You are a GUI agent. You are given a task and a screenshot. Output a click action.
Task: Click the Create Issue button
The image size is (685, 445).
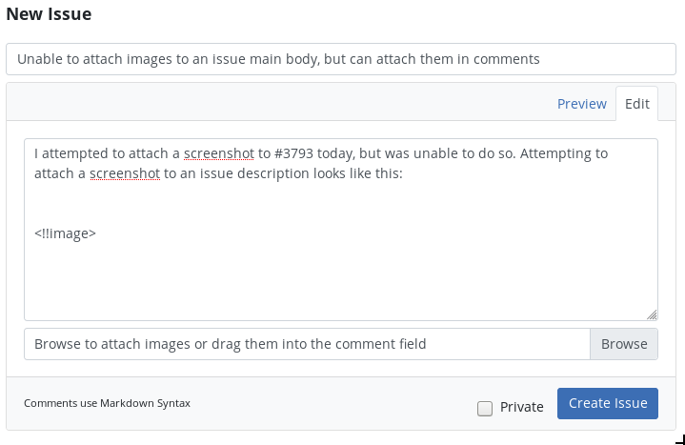[608, 403]
